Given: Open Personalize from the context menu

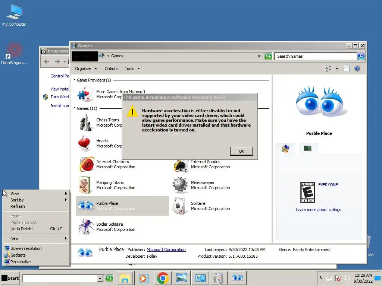Looking at the screenshot, I should point(37,262).
